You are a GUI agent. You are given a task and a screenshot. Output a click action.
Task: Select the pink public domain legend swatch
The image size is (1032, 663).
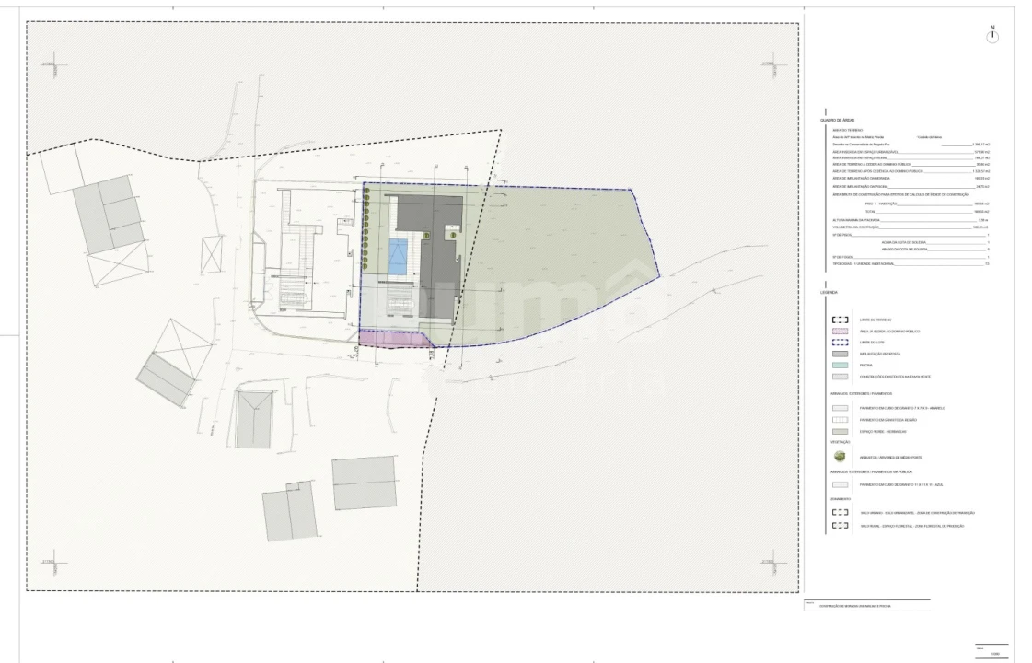[x=840, y=331]
